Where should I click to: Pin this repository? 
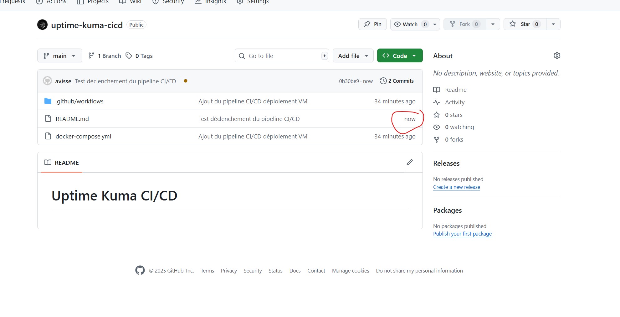coord(372,24)
